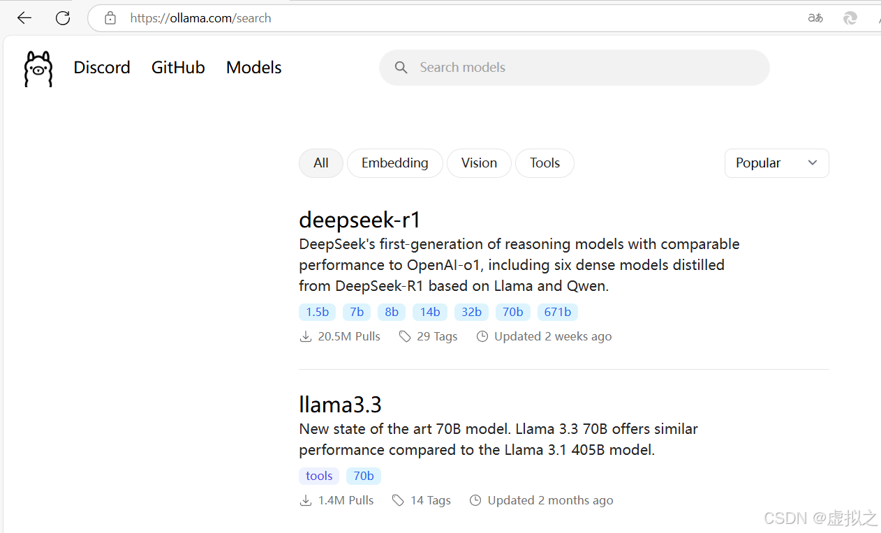881x533 pixels.
Task: Select the 8b size tag of deepseek-r1
Action: (x=392, y=312)
